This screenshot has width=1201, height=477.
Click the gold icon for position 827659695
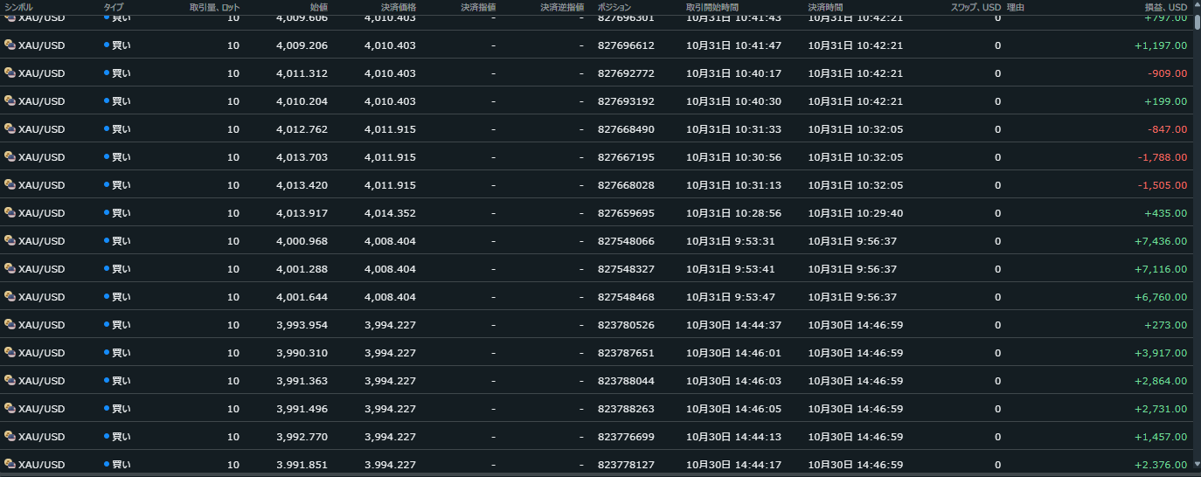point(10,212)
